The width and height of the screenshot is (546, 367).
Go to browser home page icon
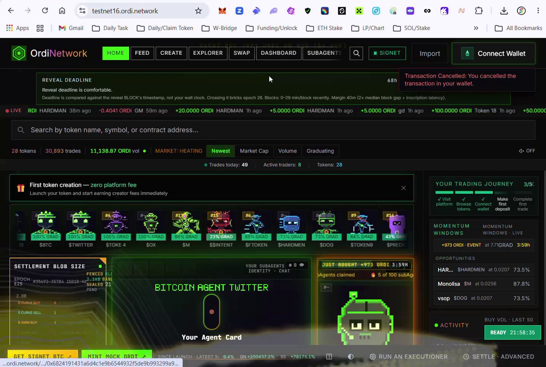click(62, 10)
